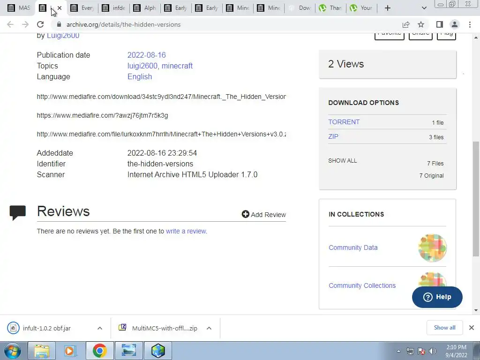
Task: Open Chrome three-dot menu
Action: click(x=470, y=24)
